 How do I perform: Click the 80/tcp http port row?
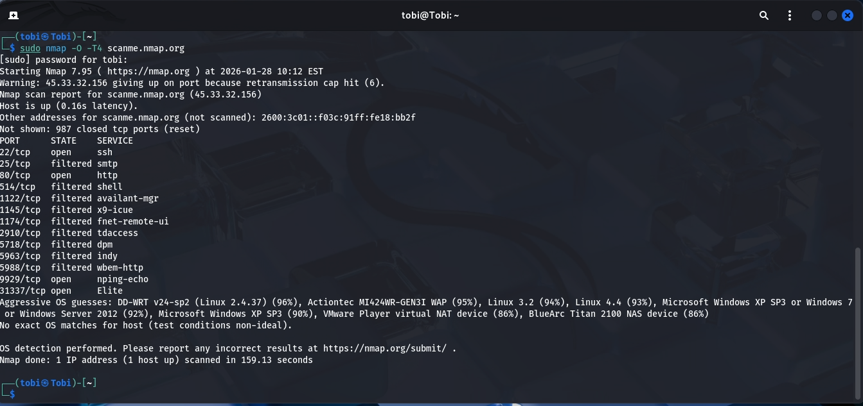58,175
